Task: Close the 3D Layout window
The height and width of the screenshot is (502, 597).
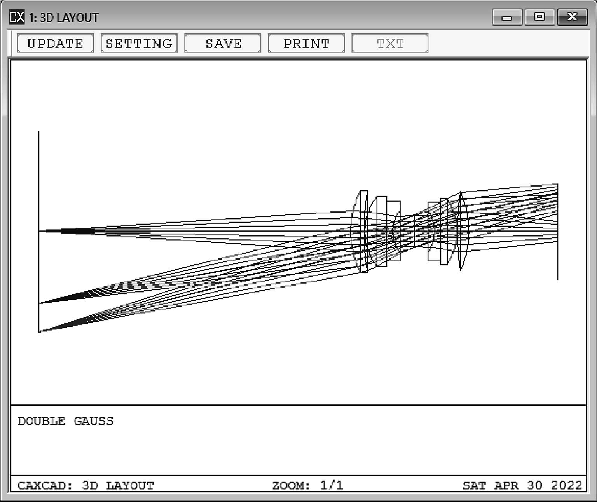Action: coord(572,17)
